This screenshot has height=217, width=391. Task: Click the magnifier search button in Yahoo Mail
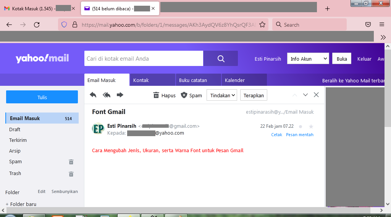221,59
